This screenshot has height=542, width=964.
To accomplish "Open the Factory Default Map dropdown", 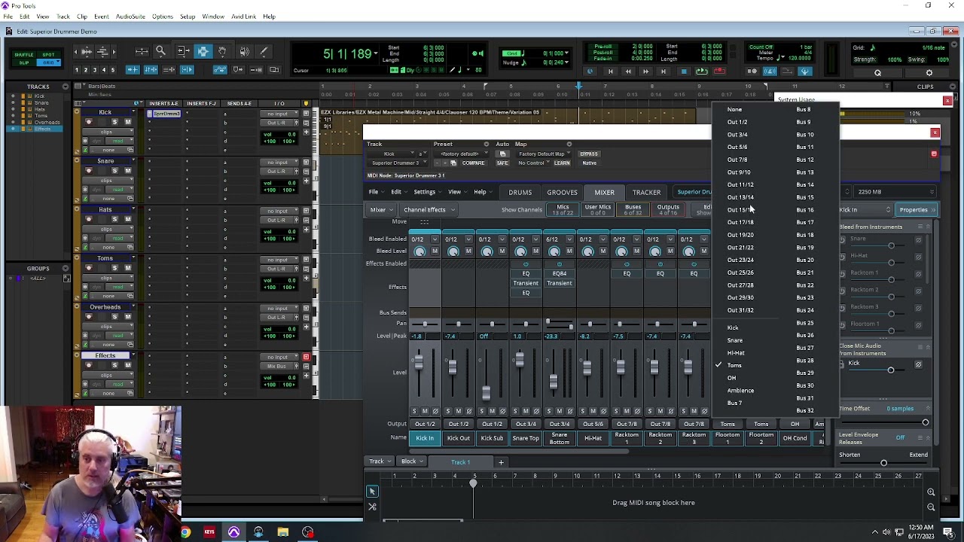I will coord(544,154).
